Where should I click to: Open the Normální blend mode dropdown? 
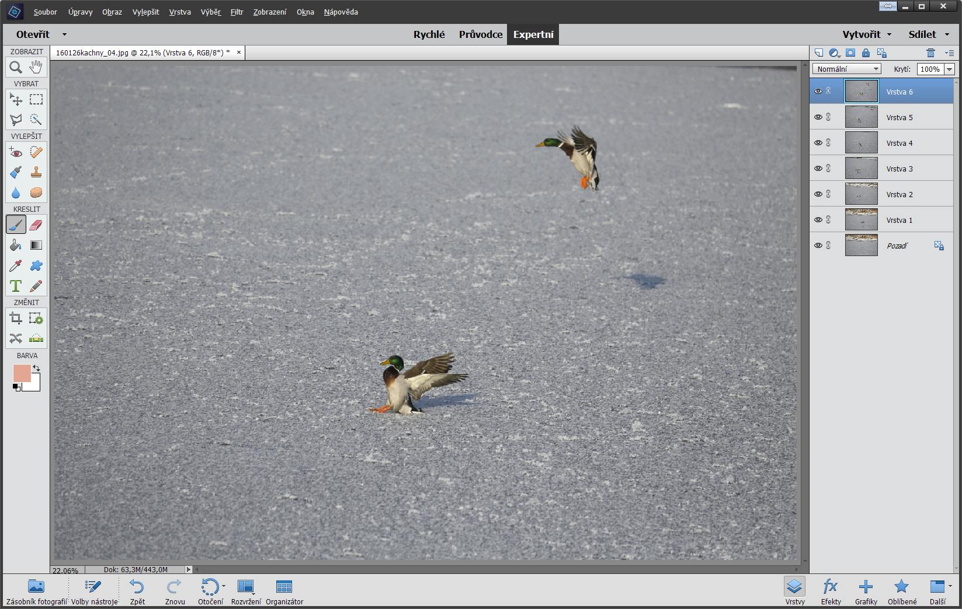tap(847, 69)
